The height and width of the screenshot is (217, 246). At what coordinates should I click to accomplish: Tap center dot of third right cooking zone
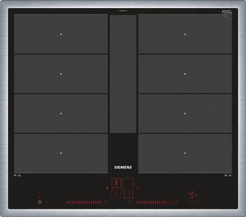coord(185,113)
